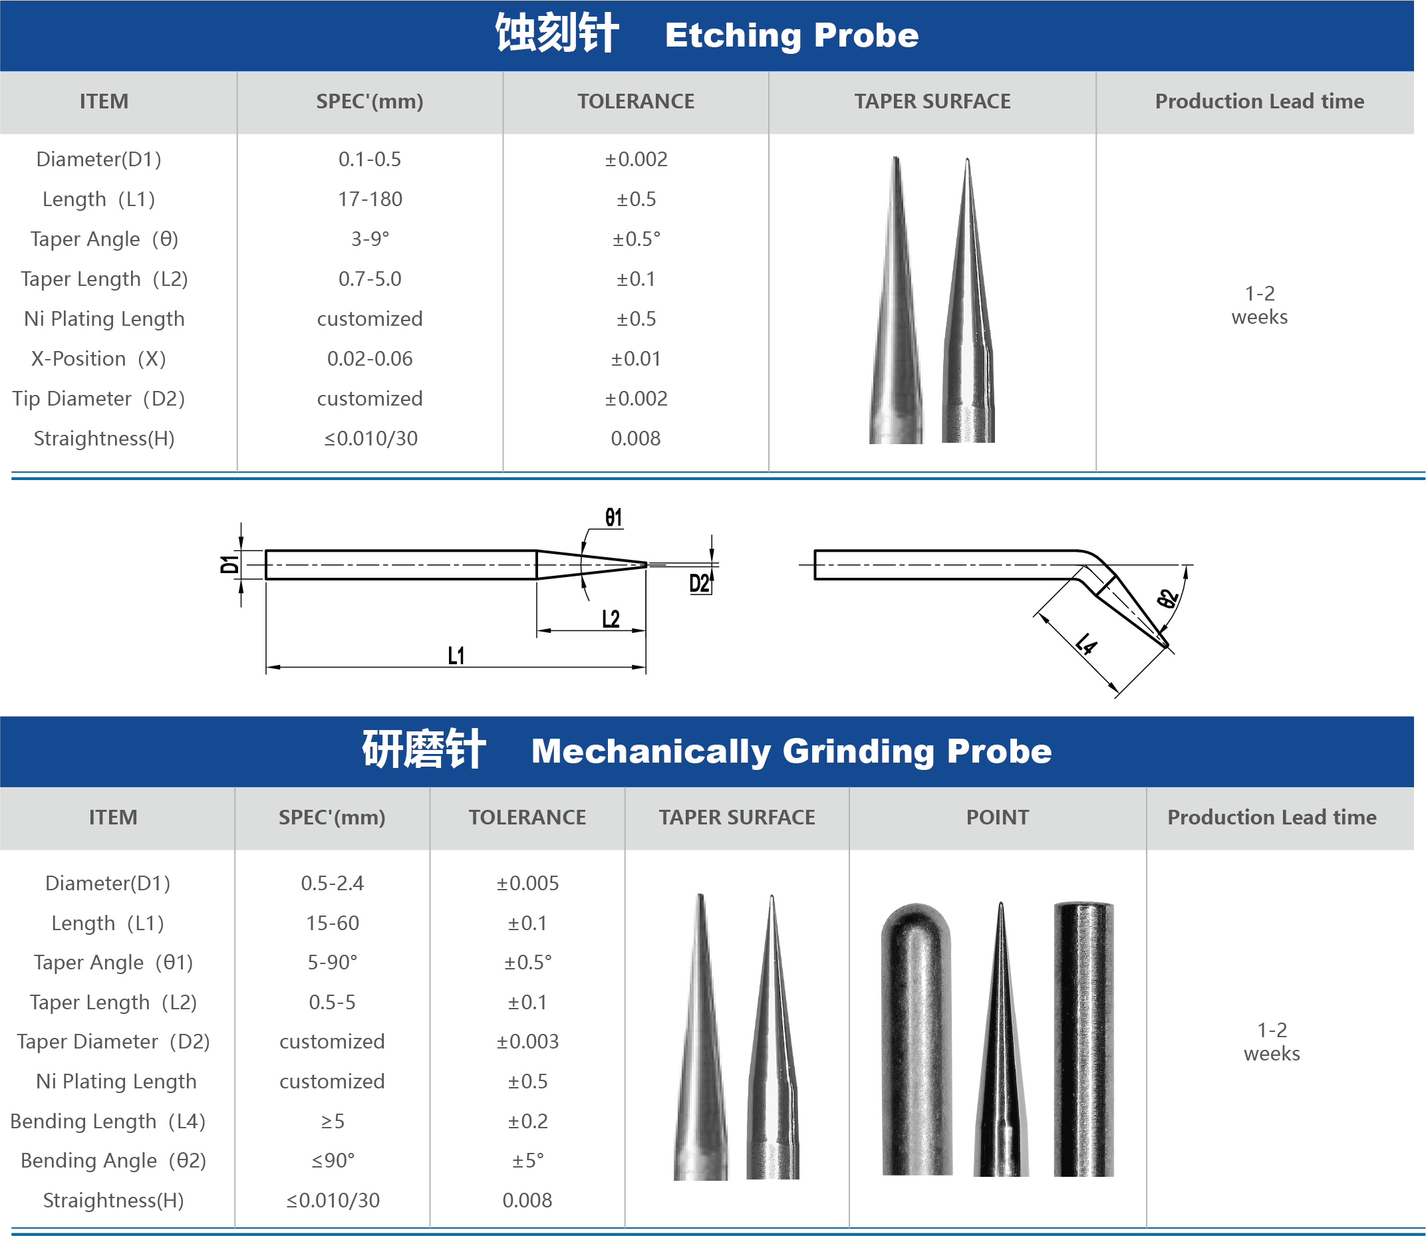1426x1236 pixels.
Task: Click the L1 dimension label in diagram
Action: pyautogui.click(x=456, y=654)
